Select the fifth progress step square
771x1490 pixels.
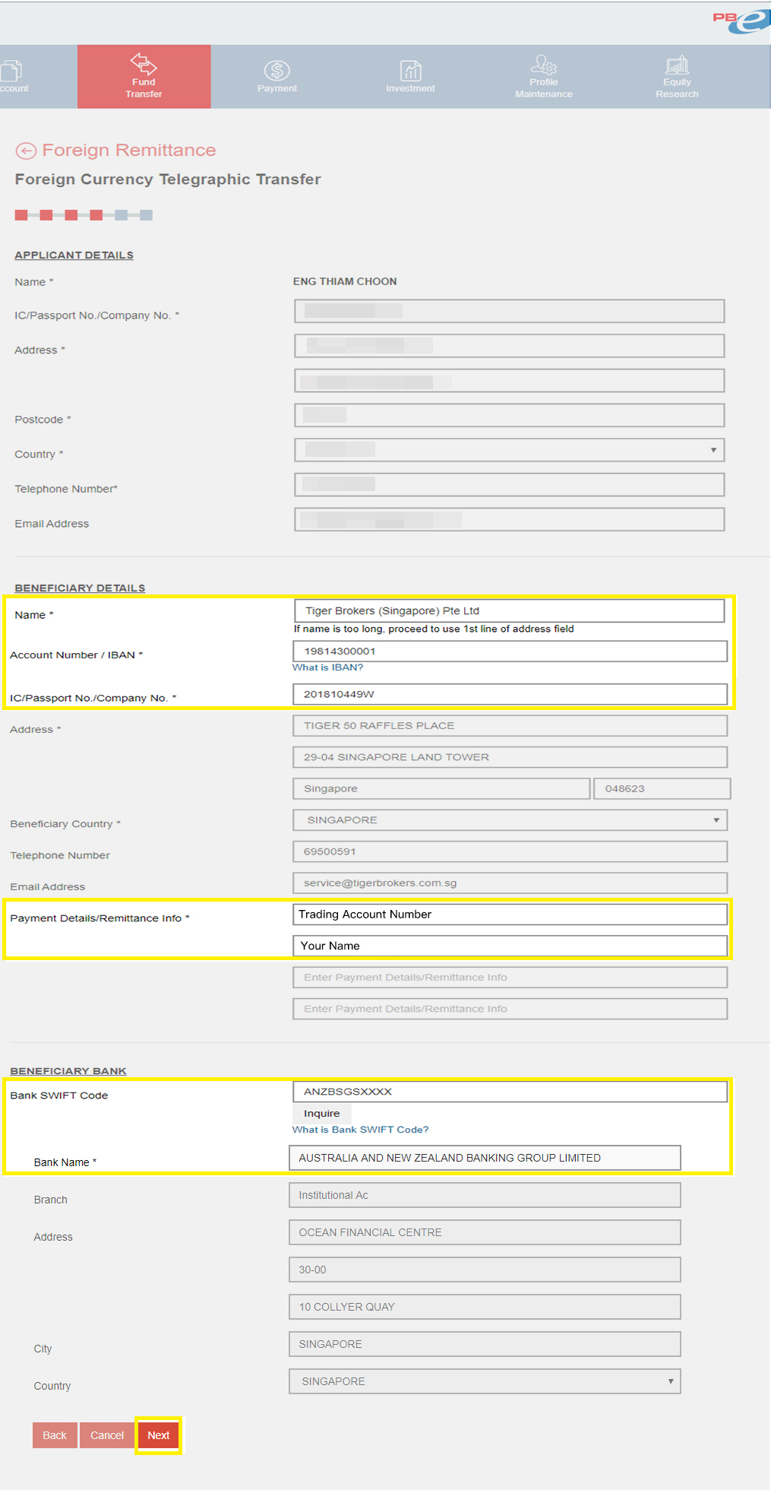coord(121,215)
